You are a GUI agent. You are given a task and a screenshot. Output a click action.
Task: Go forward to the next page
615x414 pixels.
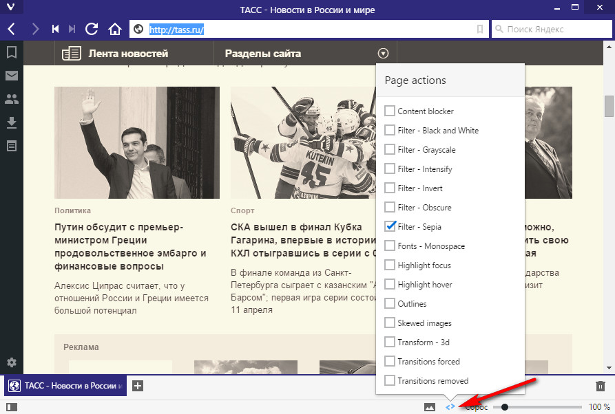(35, 29)
